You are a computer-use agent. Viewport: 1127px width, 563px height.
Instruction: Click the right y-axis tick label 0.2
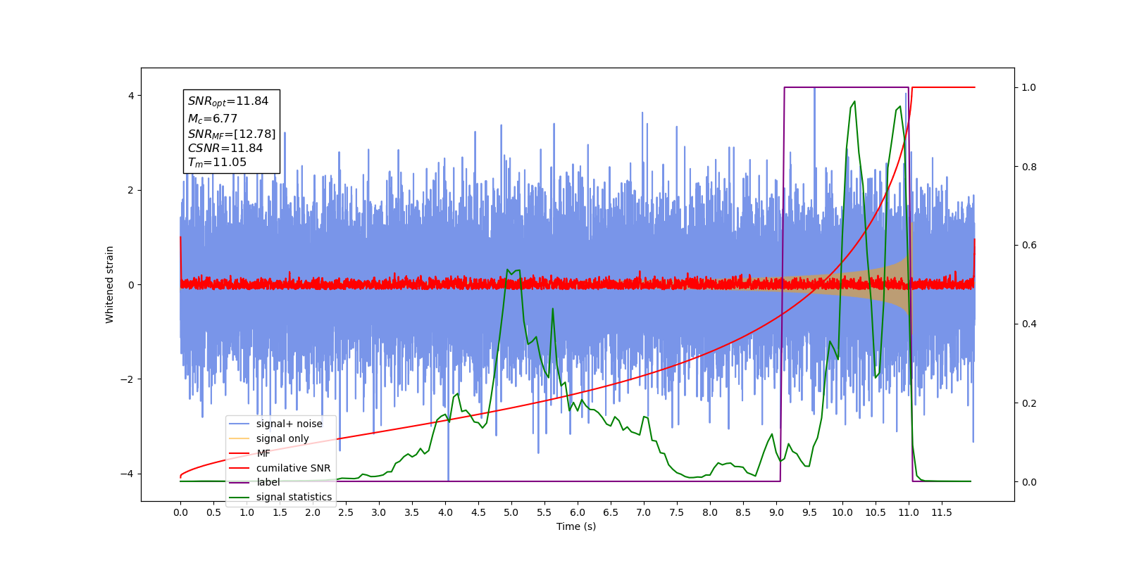click(1029, 403)
